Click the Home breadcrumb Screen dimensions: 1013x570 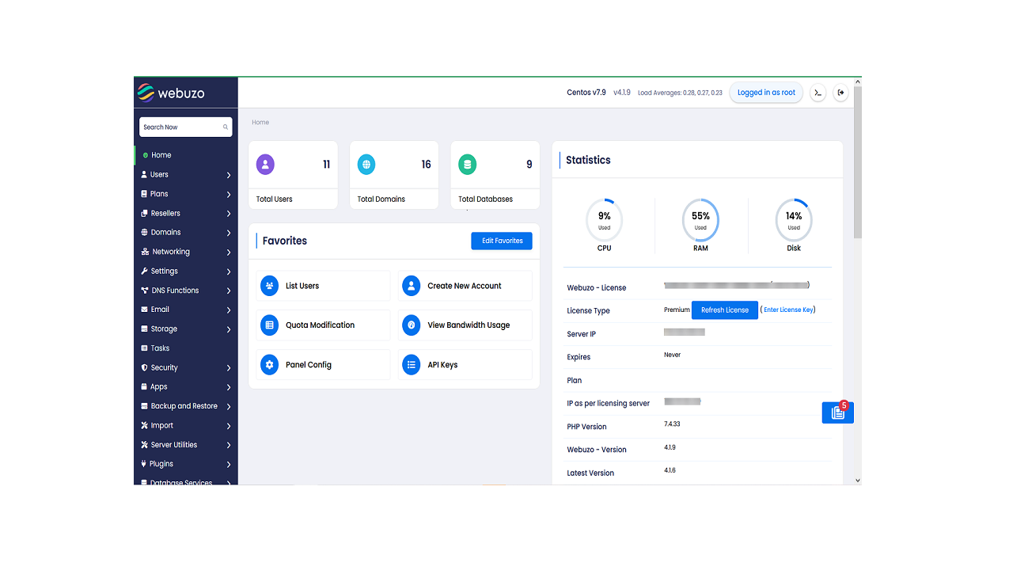[260, 123]
